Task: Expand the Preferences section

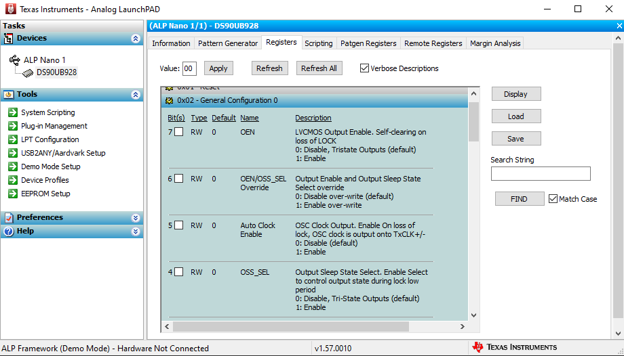Action: point(136,218)
